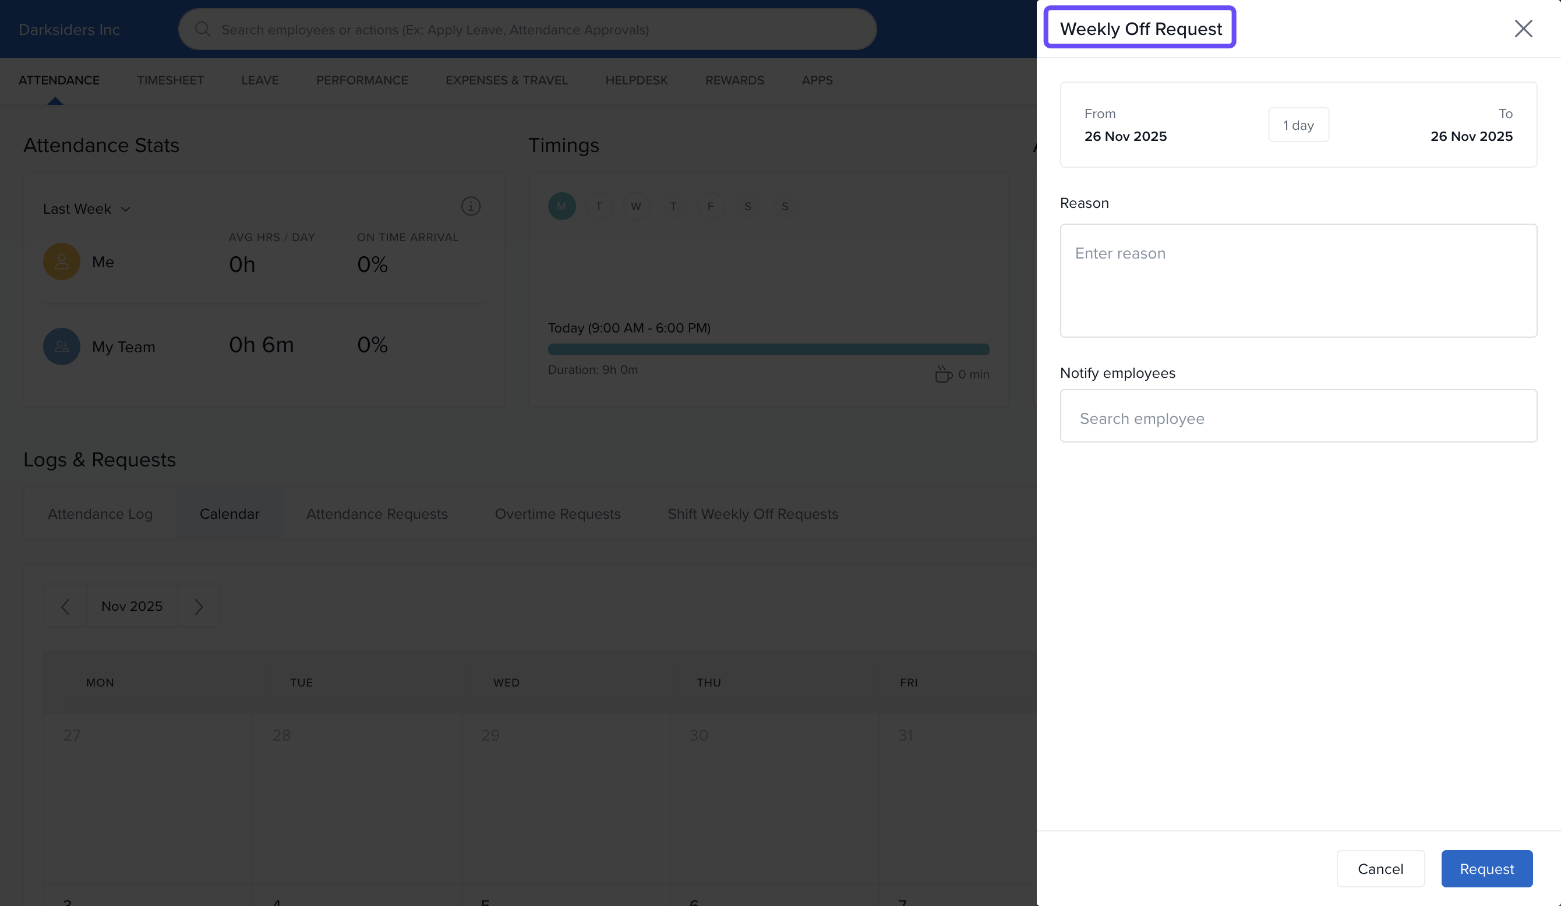This screenshot has width=1561, height=906.
Task: Close the Weekly Off Request panel
Action: [1523, 29]
